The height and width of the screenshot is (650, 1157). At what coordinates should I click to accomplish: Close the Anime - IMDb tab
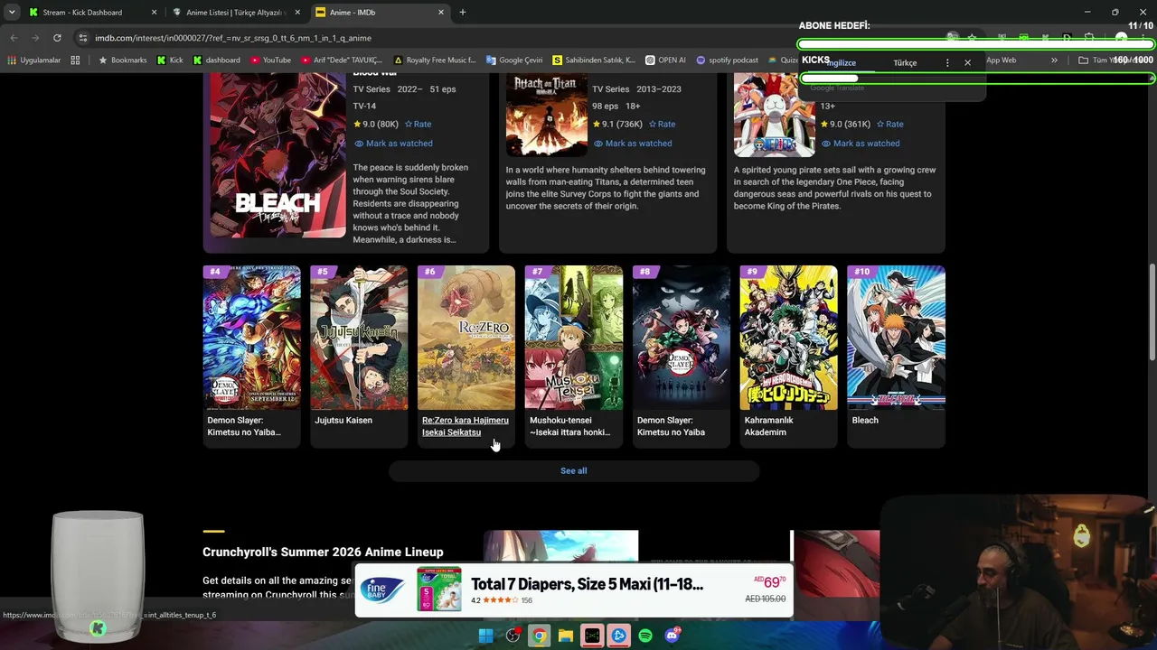pos(441,13)
